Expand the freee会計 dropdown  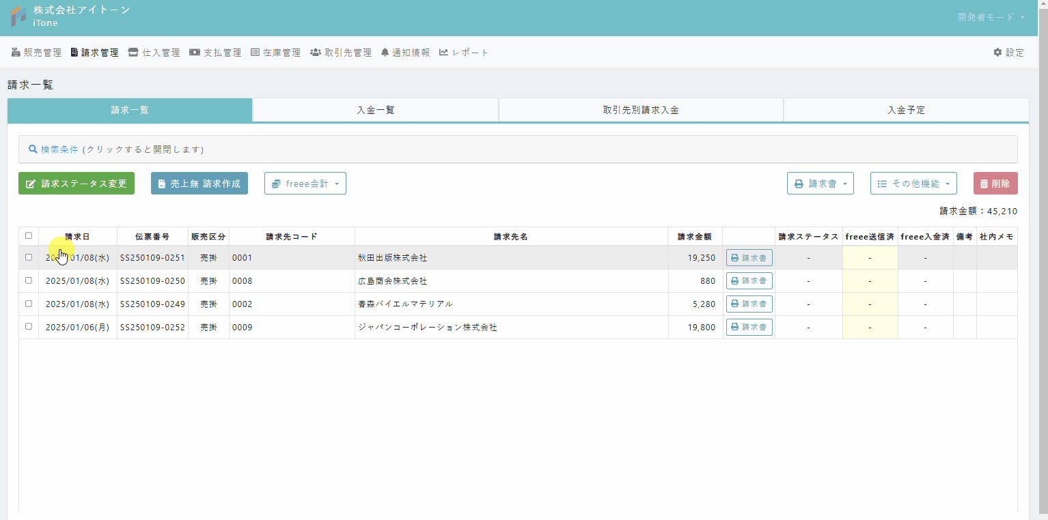point(305,184)
